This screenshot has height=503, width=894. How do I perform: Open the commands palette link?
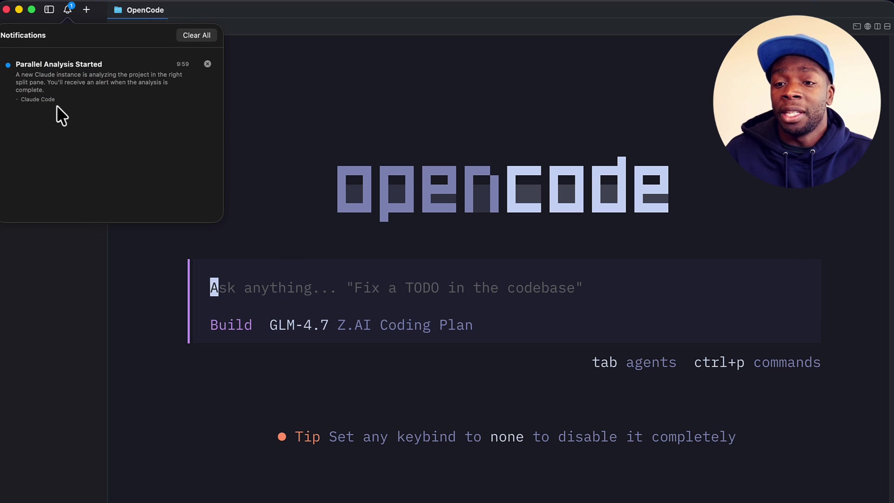(787, 362)
